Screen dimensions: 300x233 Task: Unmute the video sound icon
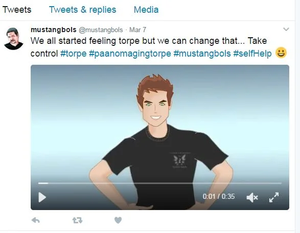(252, 197)
